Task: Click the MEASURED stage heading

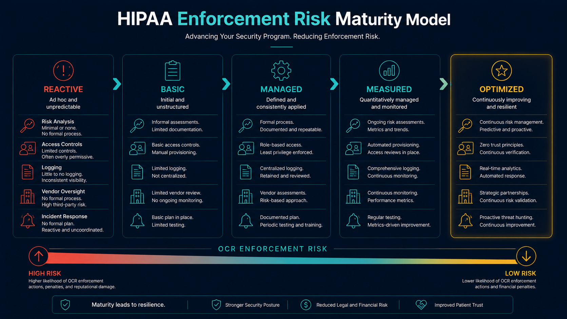Action: [389, 89]
